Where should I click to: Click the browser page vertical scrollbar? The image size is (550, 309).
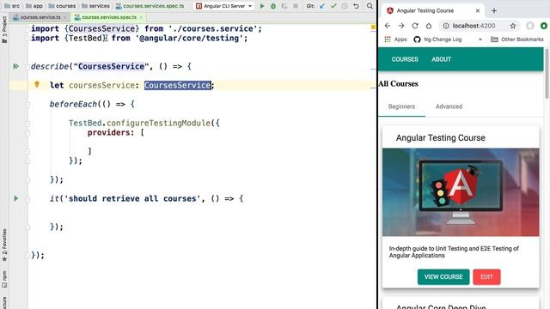click(x=547, y=74)
